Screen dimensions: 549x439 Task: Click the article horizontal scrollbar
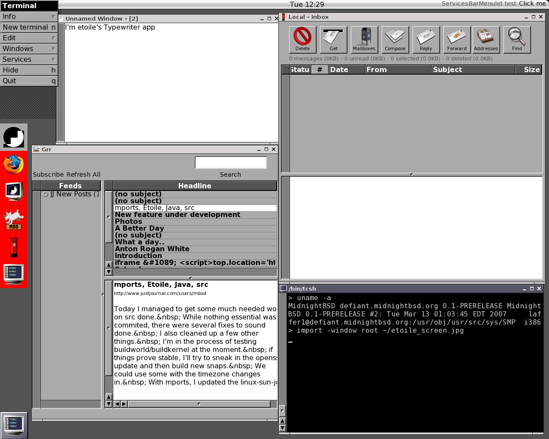[199, 404]
